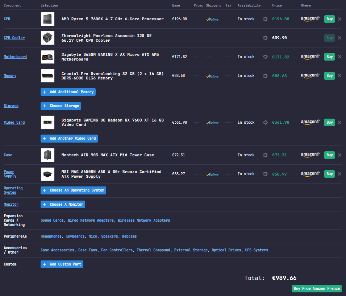The image size is (346, 296).
Task: Browse Sound Cards expansion category
Action: point(52,221)
